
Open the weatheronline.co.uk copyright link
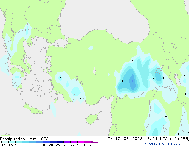pyautogui.click(x=164, y=143)
